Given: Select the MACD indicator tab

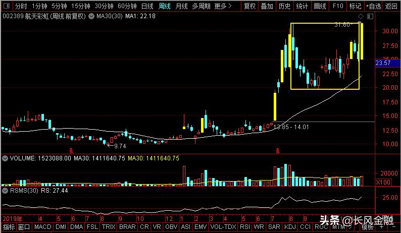Looking at the screenshot, I should point(43,227).
